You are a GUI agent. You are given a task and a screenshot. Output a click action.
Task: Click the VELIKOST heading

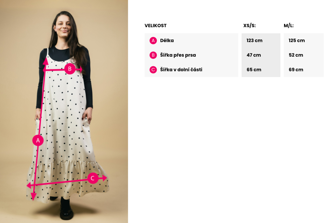[155, 26]
